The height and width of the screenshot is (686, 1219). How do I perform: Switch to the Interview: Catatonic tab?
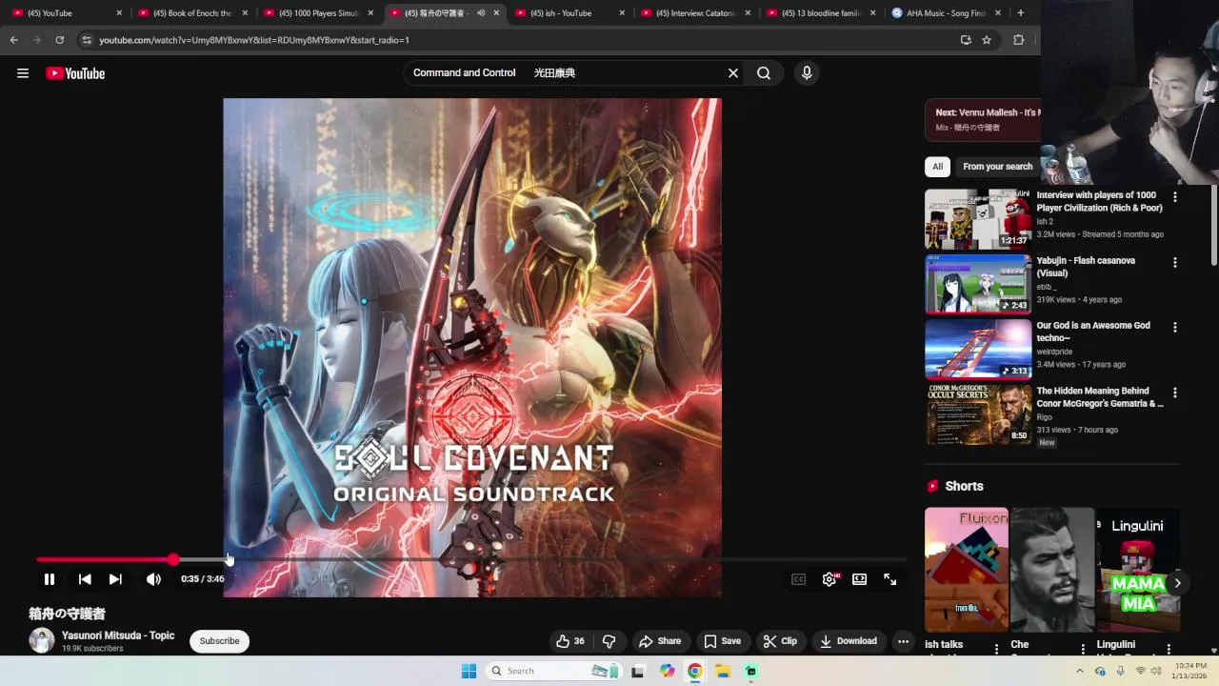[697, 13]
